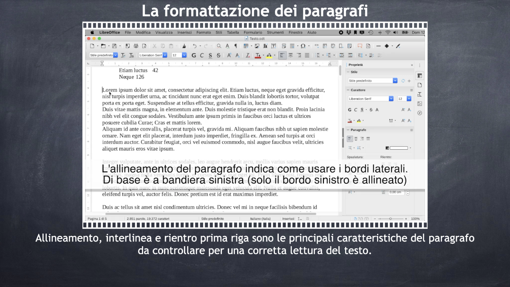Open the Gallery icon in the sidebar strip
Screen dimensions: 510x287
(x=419, y=104)
